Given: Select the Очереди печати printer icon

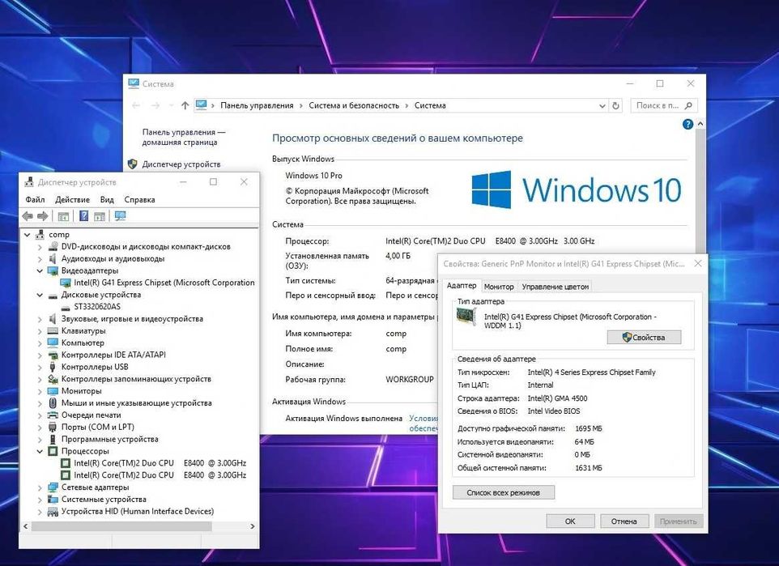Looking at the screenshot, I should click(x=53, y=415).
